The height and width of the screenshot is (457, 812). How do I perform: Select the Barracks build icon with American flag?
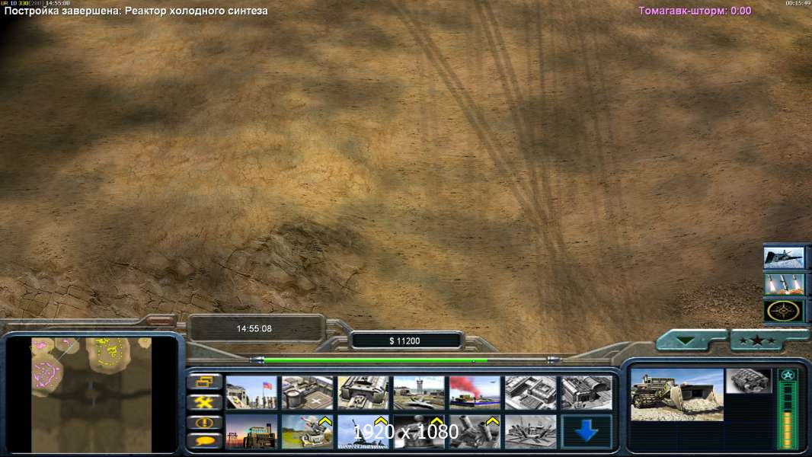[251, 393]
